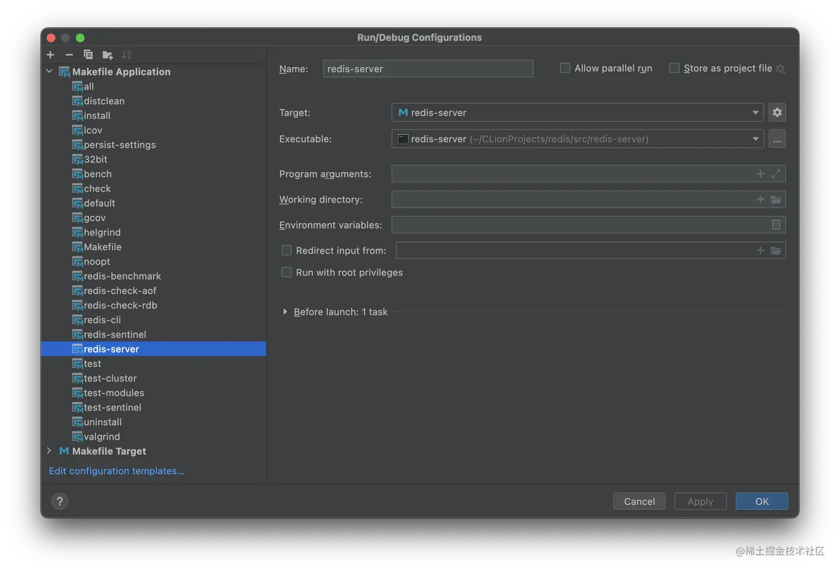This screenshot has width=840, height=572.
Task: Click the Sort configurations icon
Action: click(126, 54)
